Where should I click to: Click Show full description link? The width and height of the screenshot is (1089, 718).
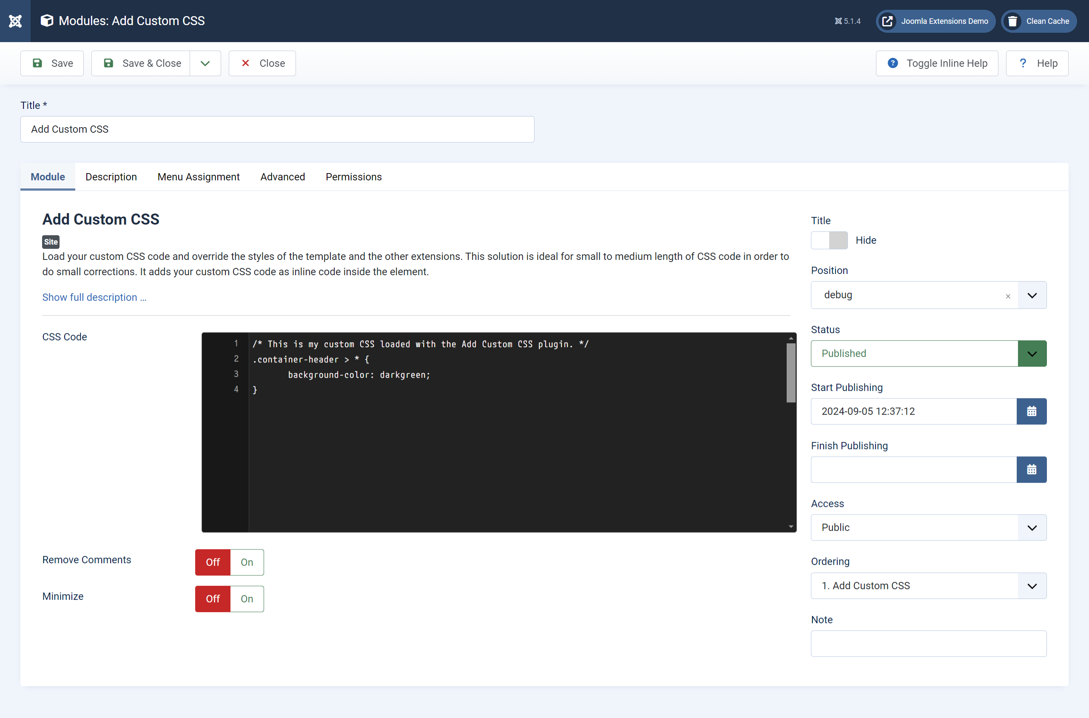[x=94, y=297]
